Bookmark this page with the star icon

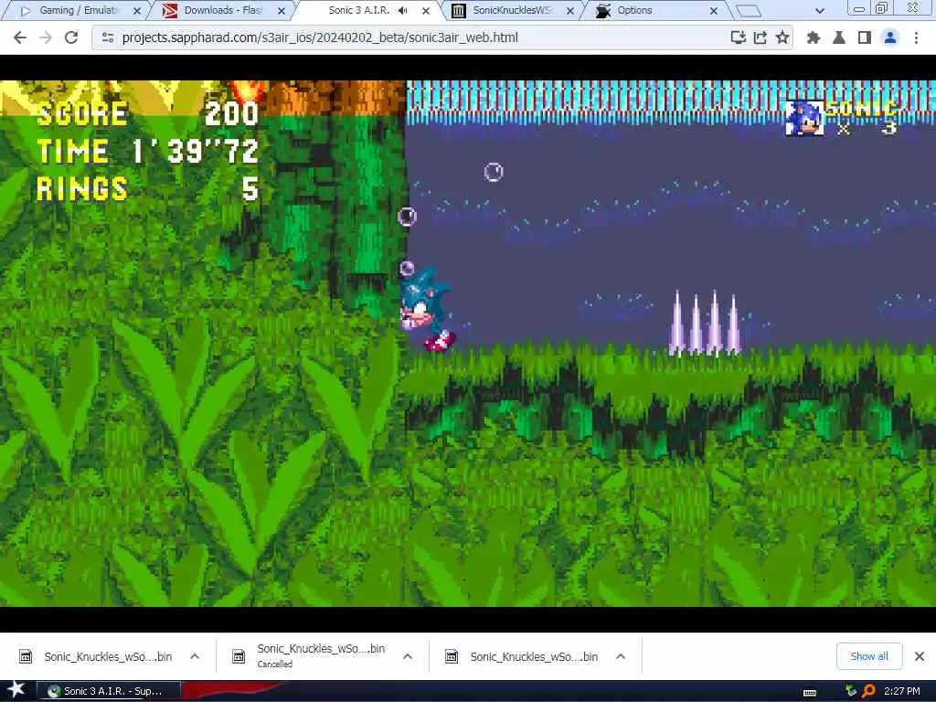(782, 37)
